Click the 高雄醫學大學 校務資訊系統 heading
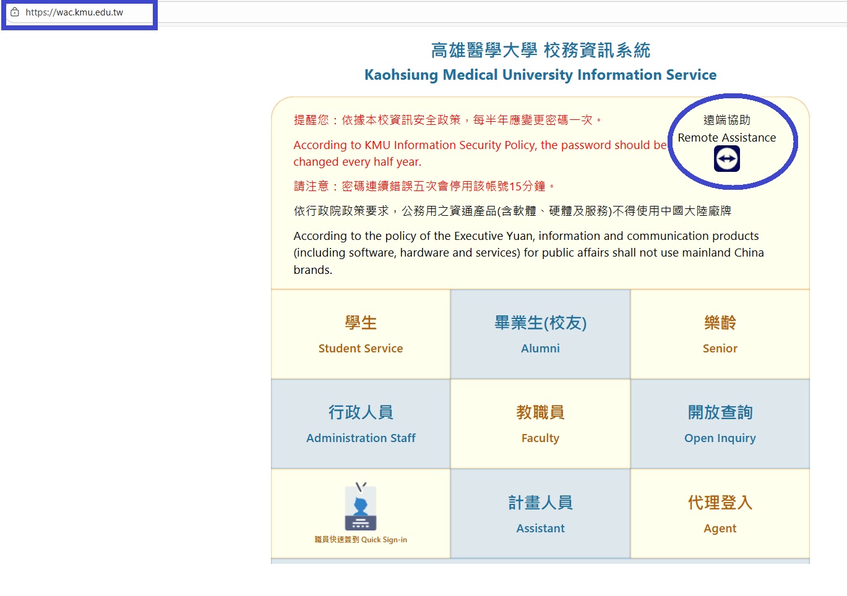This screenshot has height=596, width=847. [540, 50]
